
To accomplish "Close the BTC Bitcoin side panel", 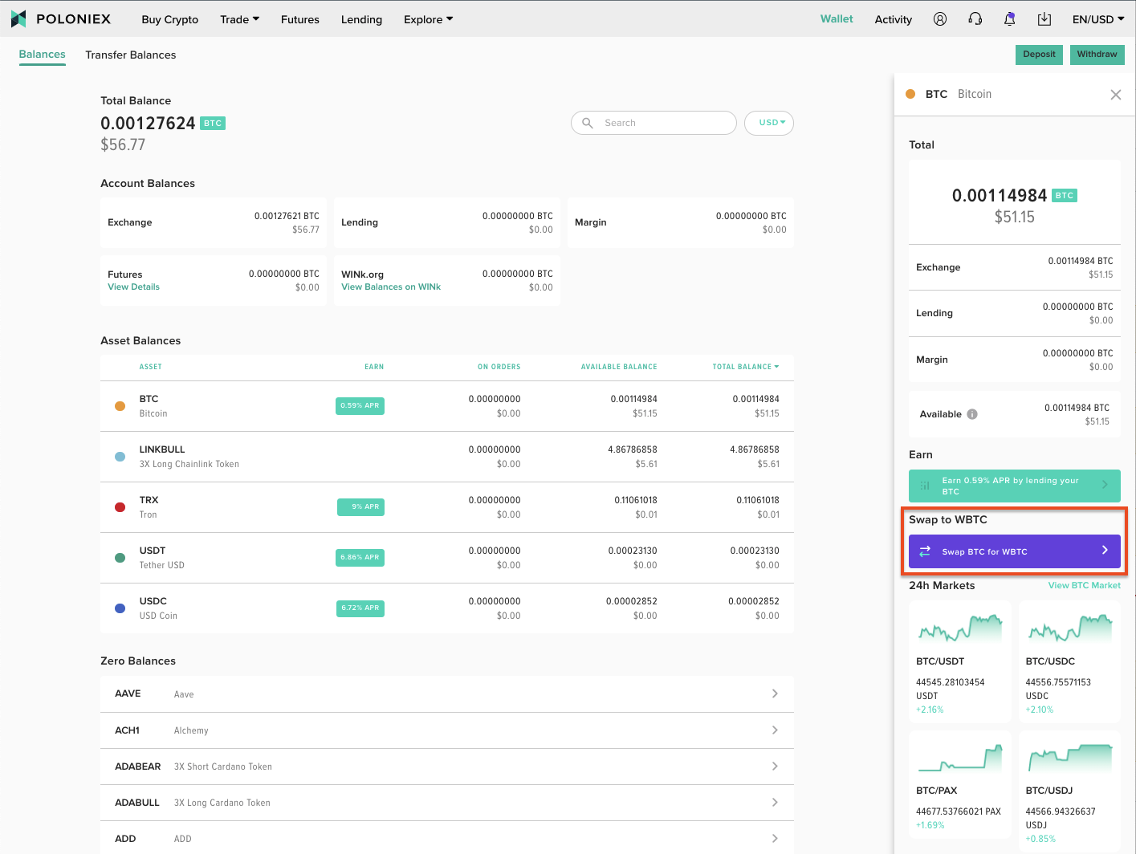I will [1115, 95].
